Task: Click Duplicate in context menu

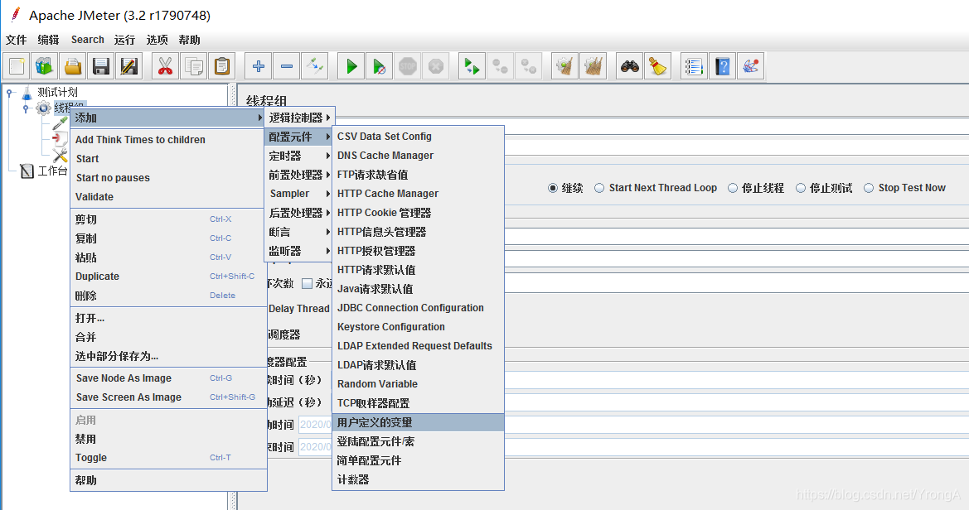Action: coord(169,277)
